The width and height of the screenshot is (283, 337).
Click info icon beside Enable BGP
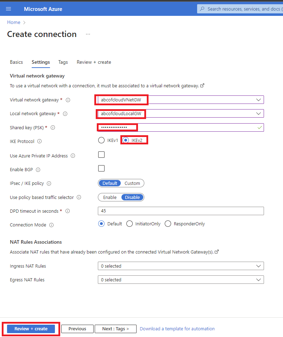38,170
